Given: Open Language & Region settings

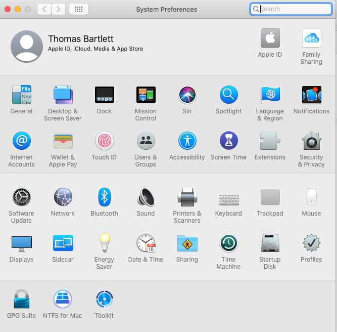Looking at the screenshot, I should pos(270,95).
